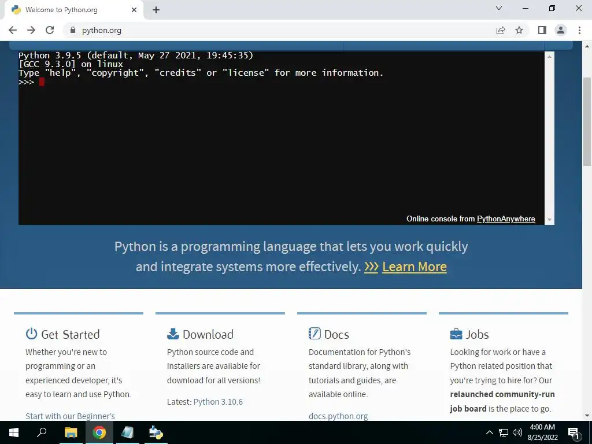This screenshot has width=592, height=444.
Task: Go back to the previous page
Action: (x=13, y=30)
